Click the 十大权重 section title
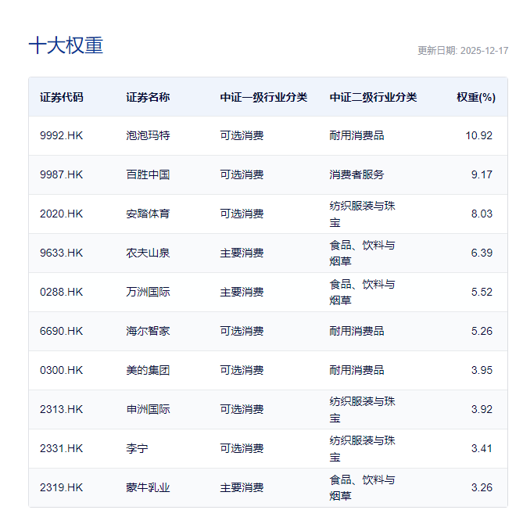This screenshot has height=528, width=523. coord(66,45)
